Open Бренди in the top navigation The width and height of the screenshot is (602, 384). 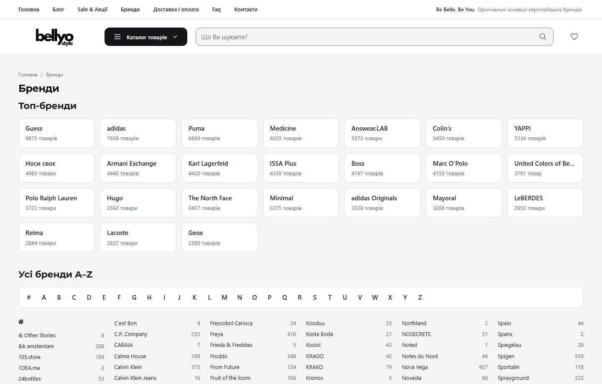click(x=130, y=9)
